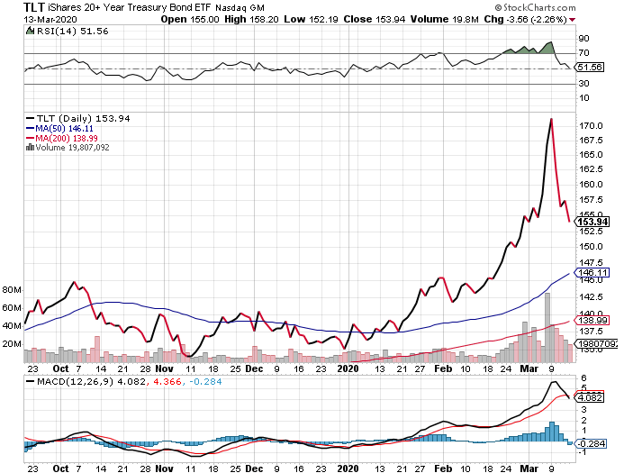Click the tallest gray volume bar near Mar 9

pos(547,327)
